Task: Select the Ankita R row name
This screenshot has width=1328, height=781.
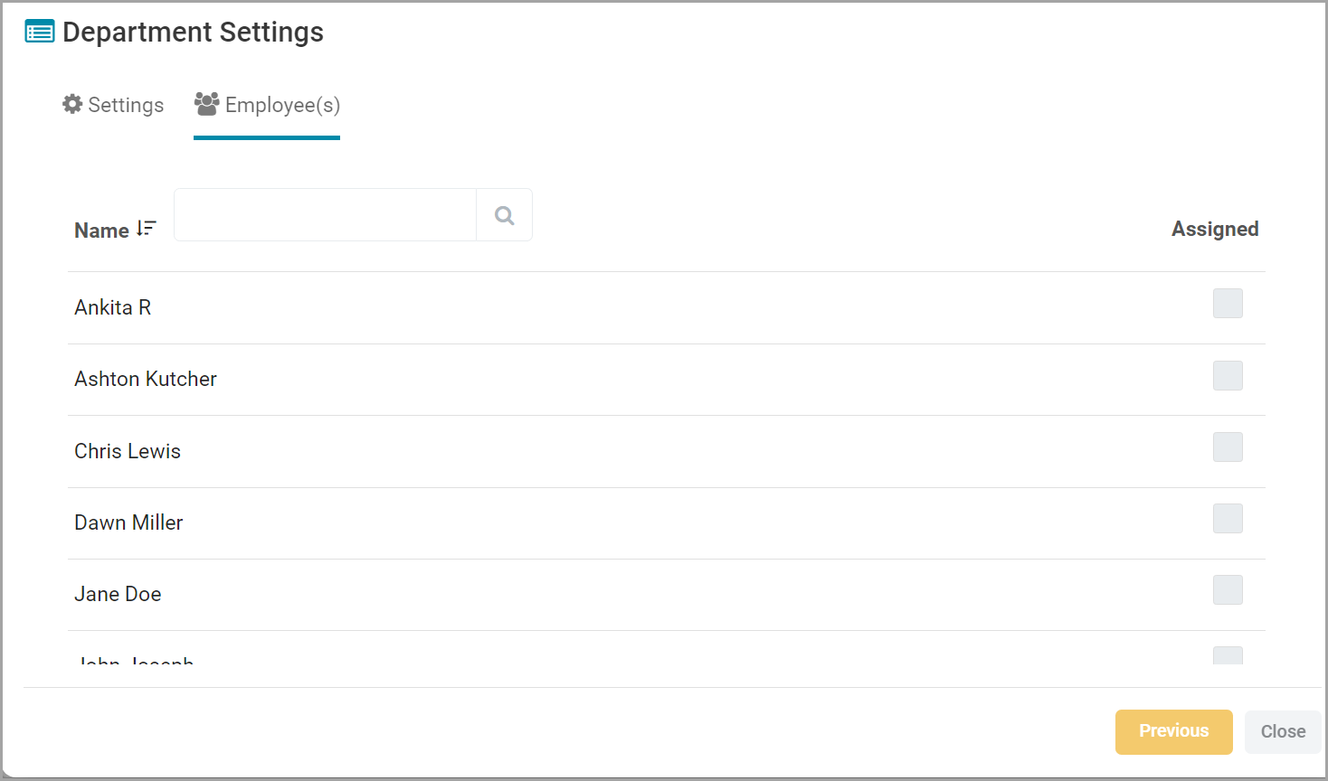Action: 113,307
